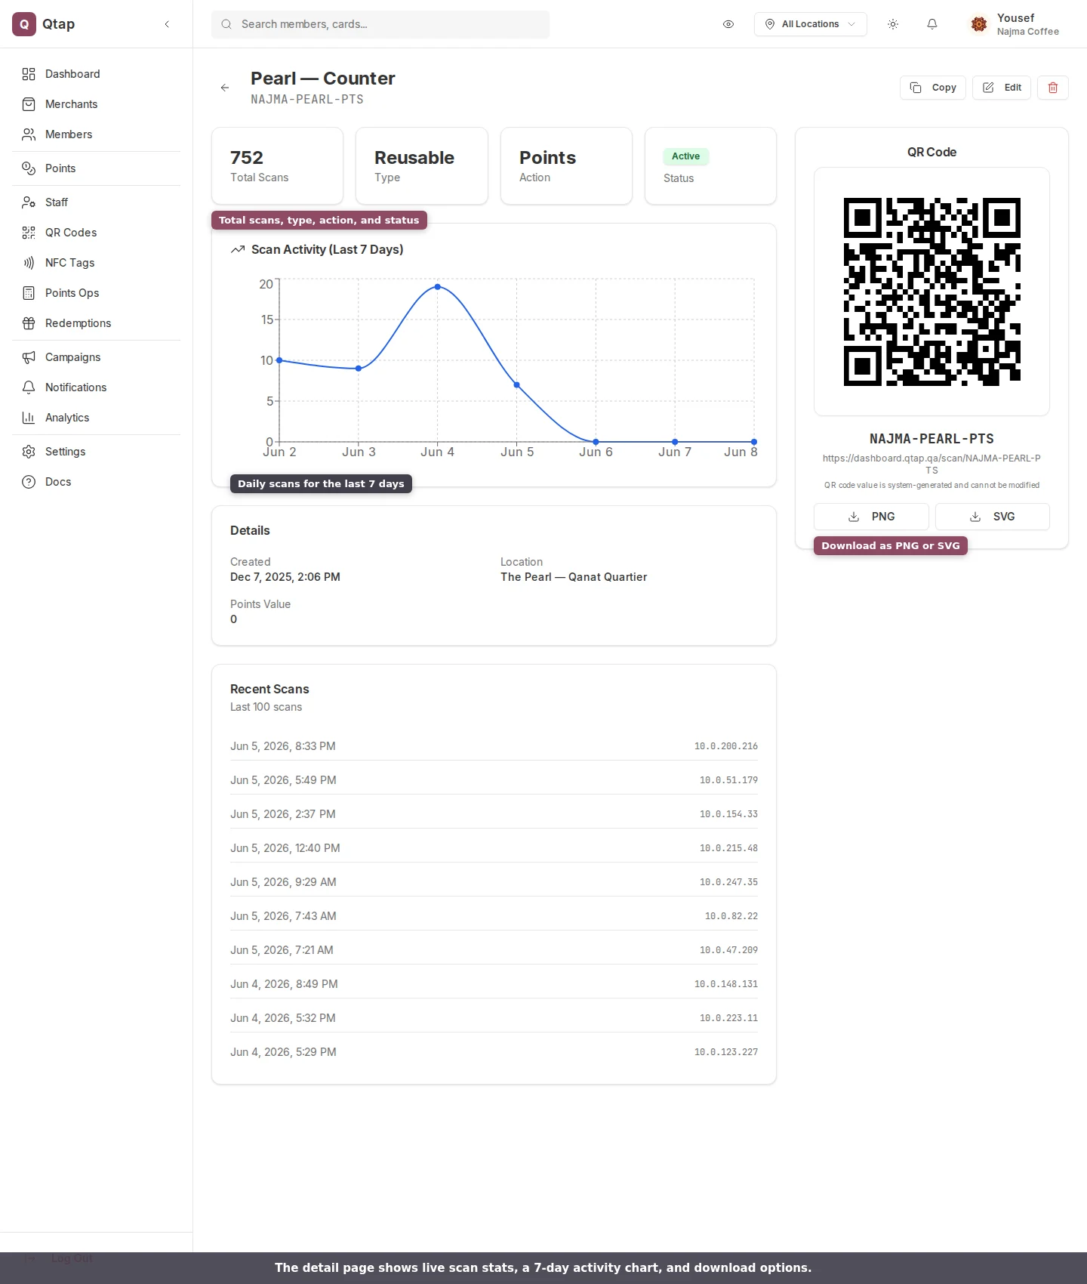
Task: Click the Jun 5 data point on chart
Action: tap(517, 385)
